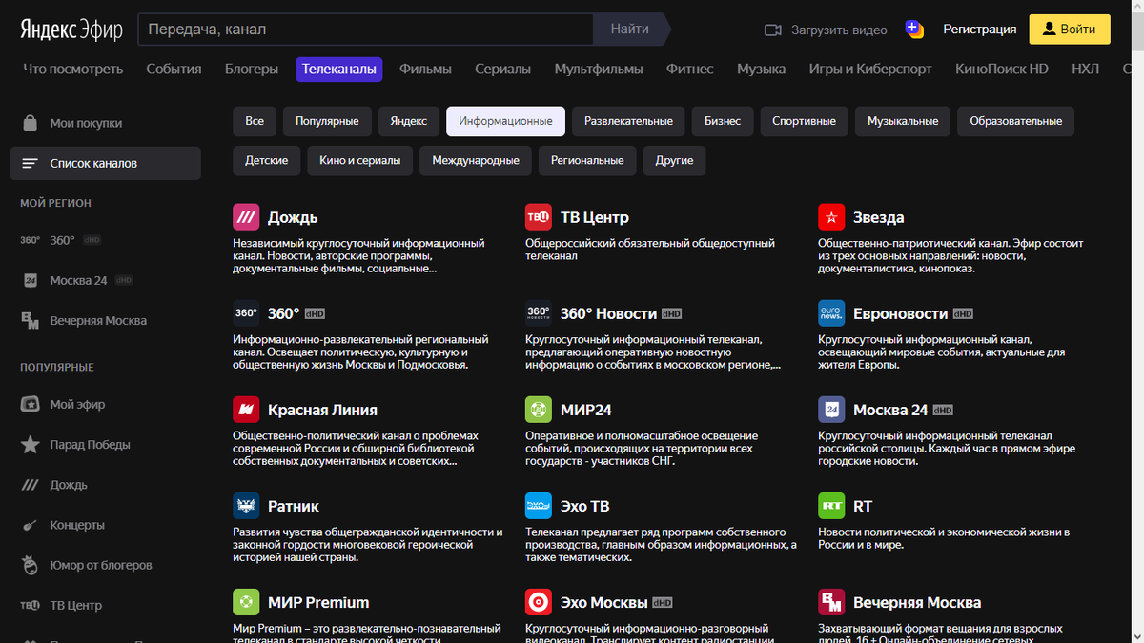Screen dimensions: 1144x643
Task: Open the События top menu item
Action: click(x=174, y=69)
